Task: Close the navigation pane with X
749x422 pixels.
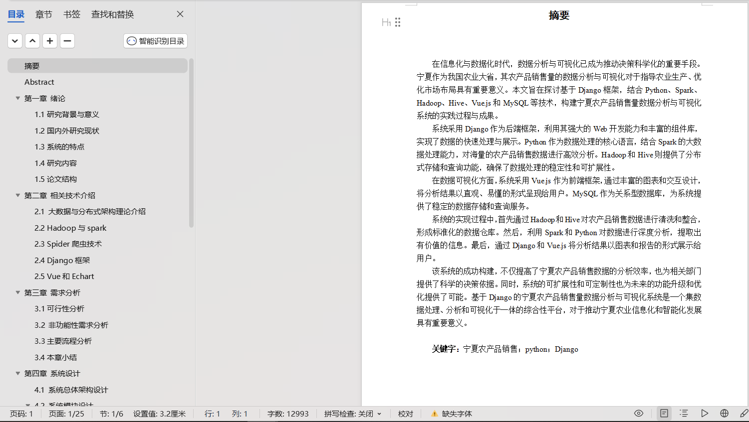Action: (x=180, y=14)
